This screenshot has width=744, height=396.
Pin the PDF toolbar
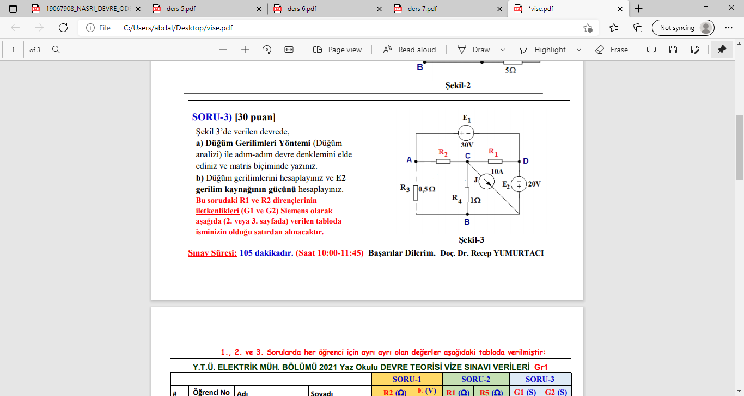(x=721, y=49)
